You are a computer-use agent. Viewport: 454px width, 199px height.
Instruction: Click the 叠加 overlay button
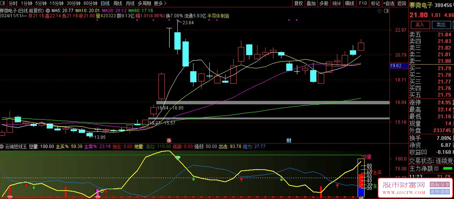click(x=311, y=3)
